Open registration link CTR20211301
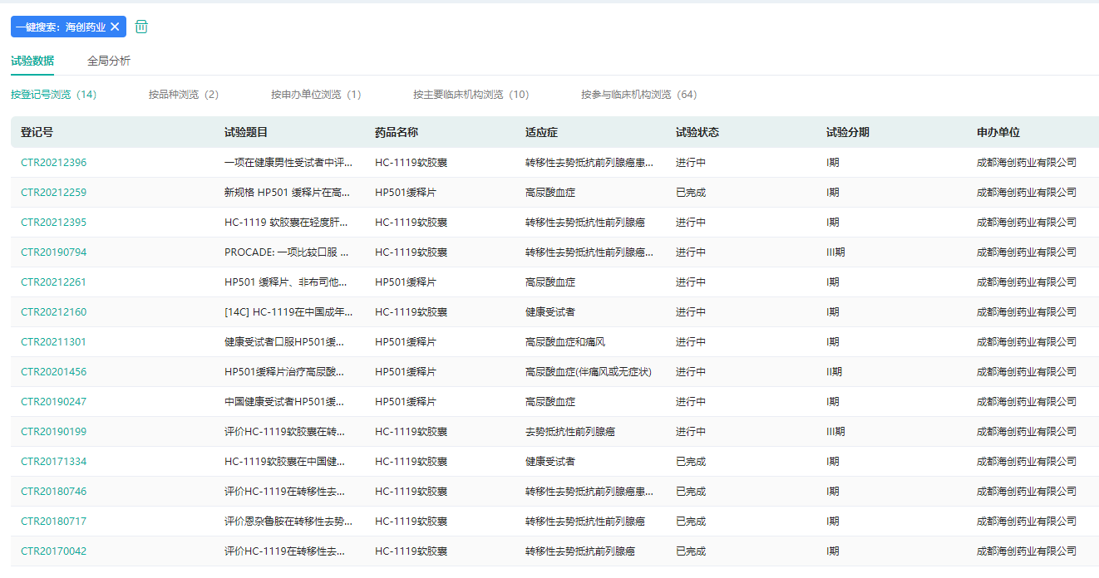 pos(54,342)
